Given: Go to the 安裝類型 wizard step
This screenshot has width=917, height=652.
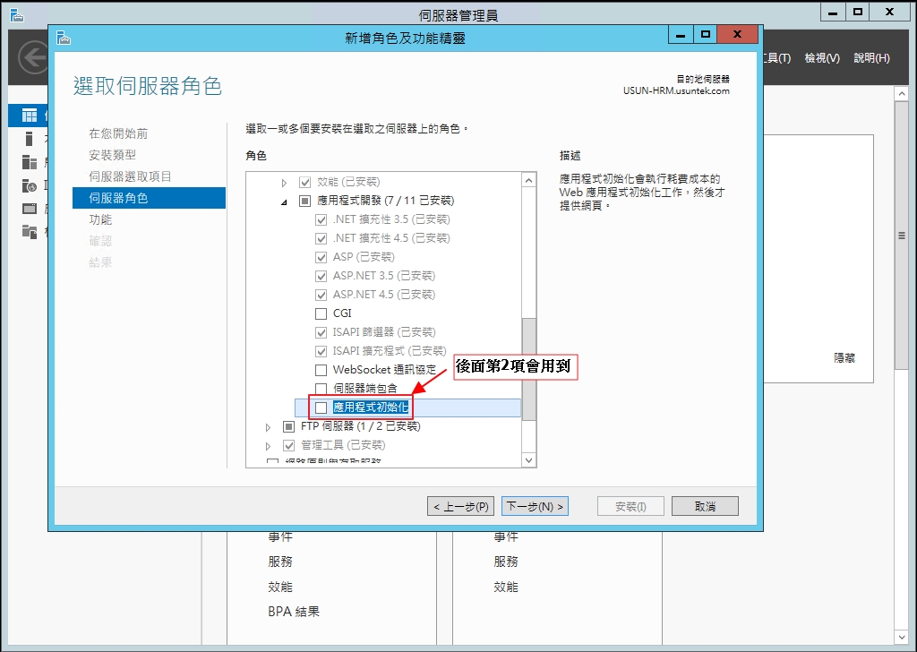Looking at the screenshot, I should [x=113, y=155].
